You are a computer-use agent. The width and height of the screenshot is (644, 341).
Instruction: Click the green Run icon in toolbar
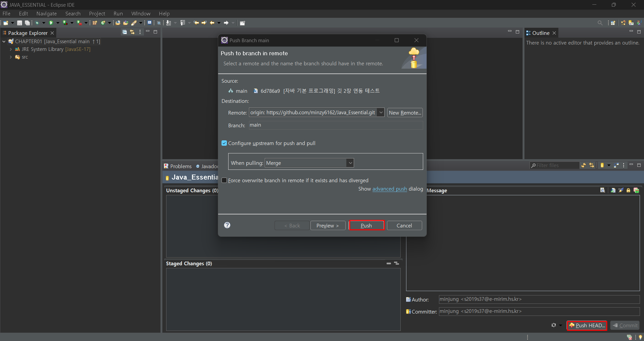pyautogui.click(x=51, y=23)
